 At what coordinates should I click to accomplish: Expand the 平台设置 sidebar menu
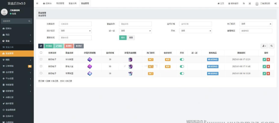click(17, 78)
